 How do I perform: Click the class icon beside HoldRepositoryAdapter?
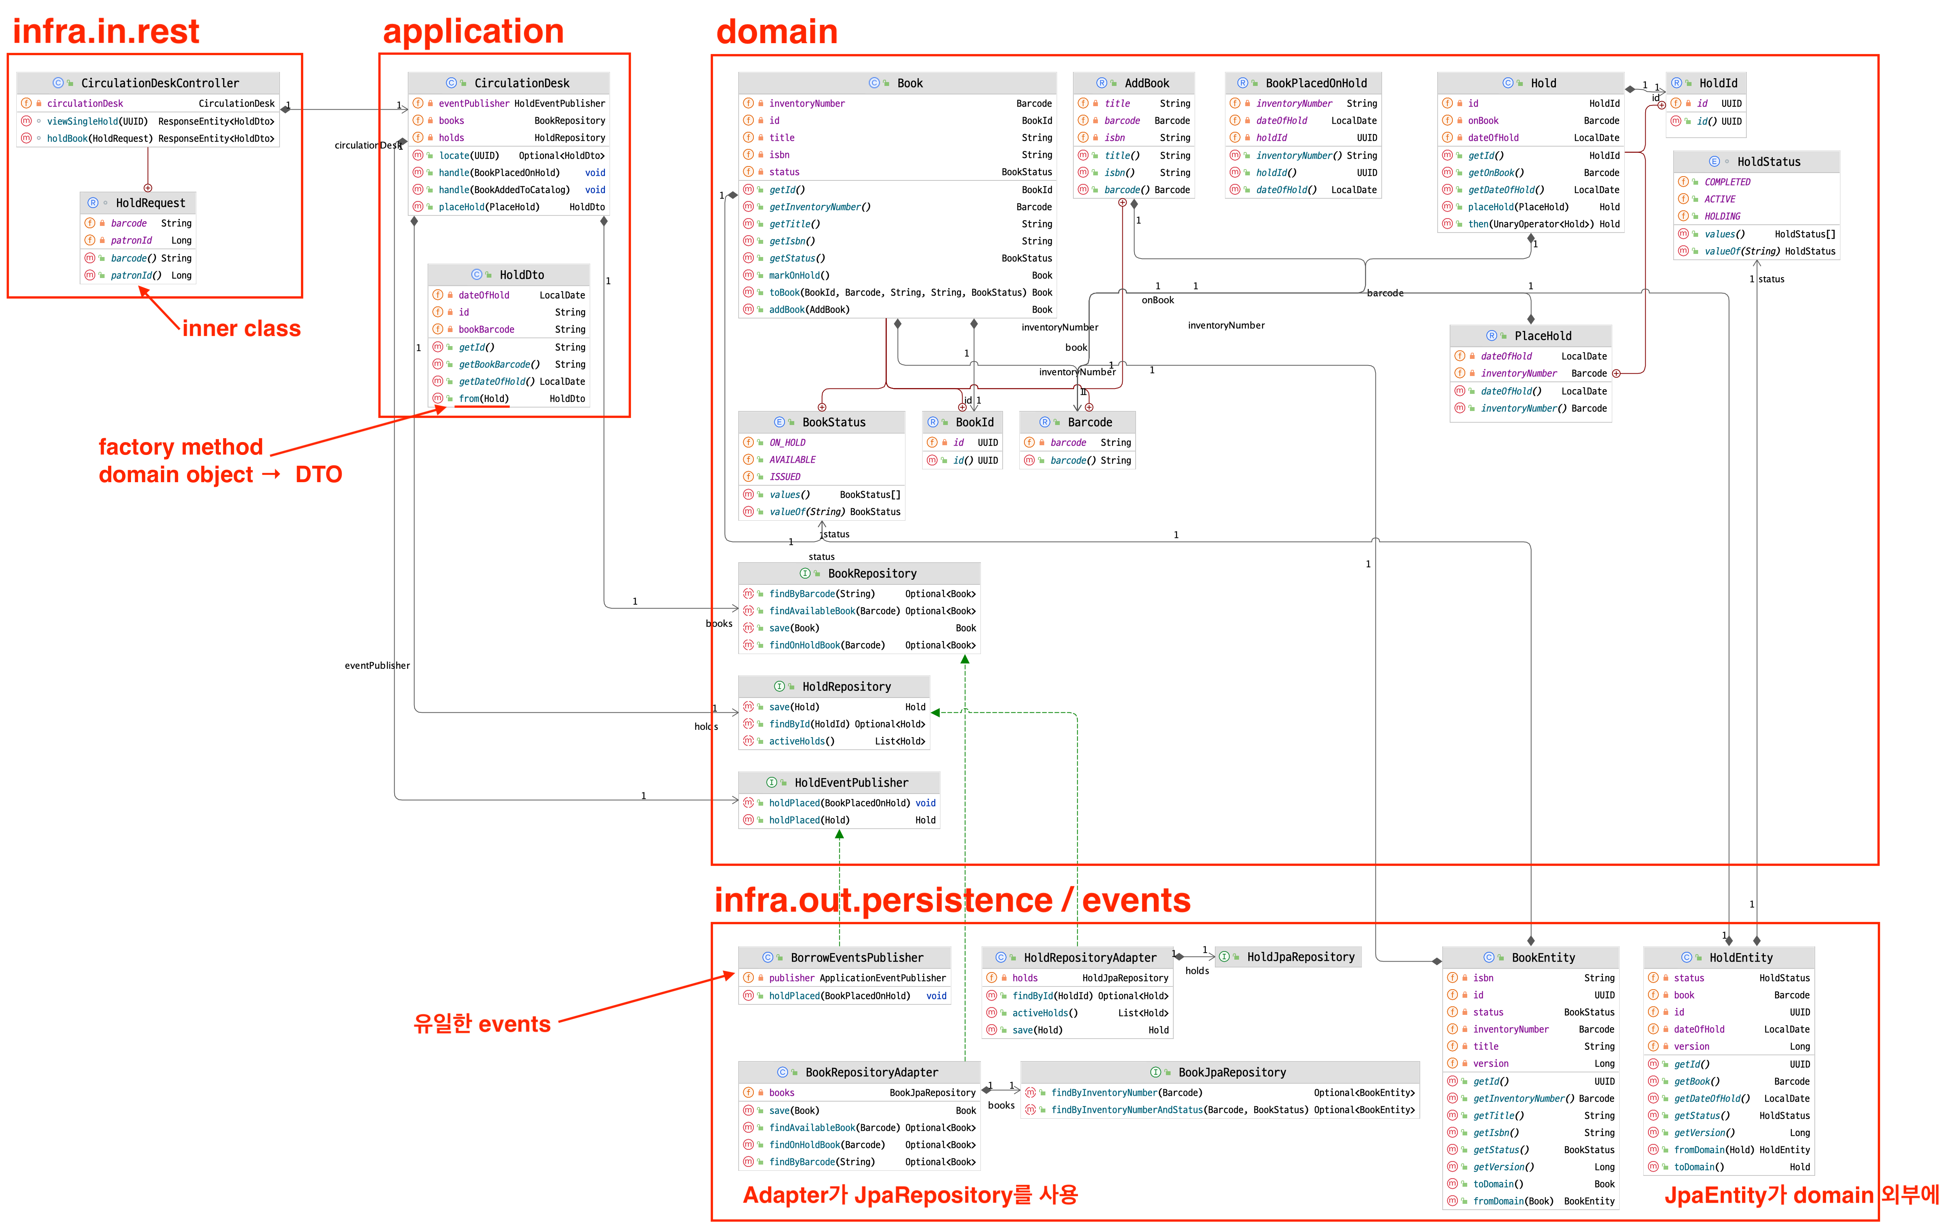1001,958
